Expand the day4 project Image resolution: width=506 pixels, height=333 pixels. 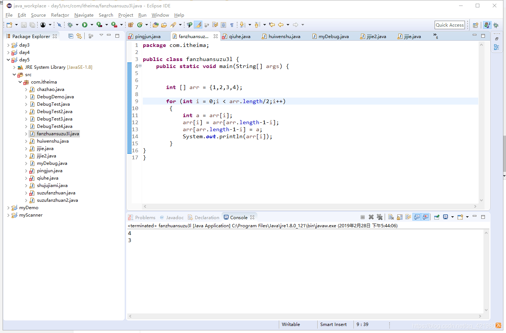pos(8,52)
